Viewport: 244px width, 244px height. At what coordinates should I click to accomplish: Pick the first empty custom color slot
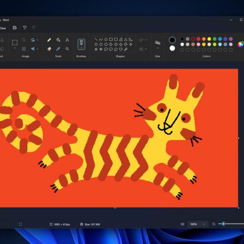182,50
